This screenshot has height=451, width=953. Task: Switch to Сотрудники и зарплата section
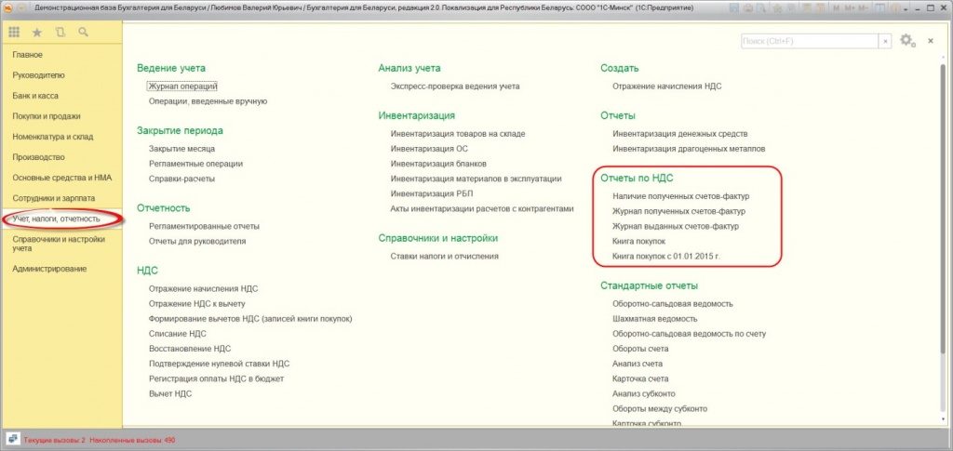coord(52,198)
